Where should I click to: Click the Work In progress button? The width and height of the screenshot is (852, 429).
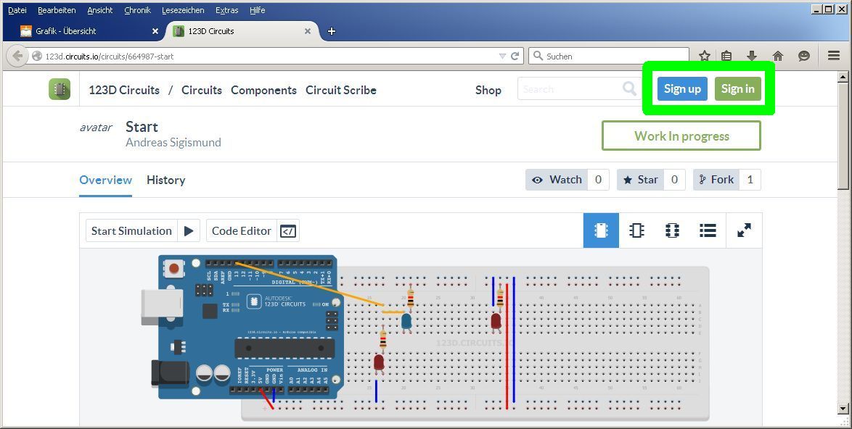[x=681, y=136]
